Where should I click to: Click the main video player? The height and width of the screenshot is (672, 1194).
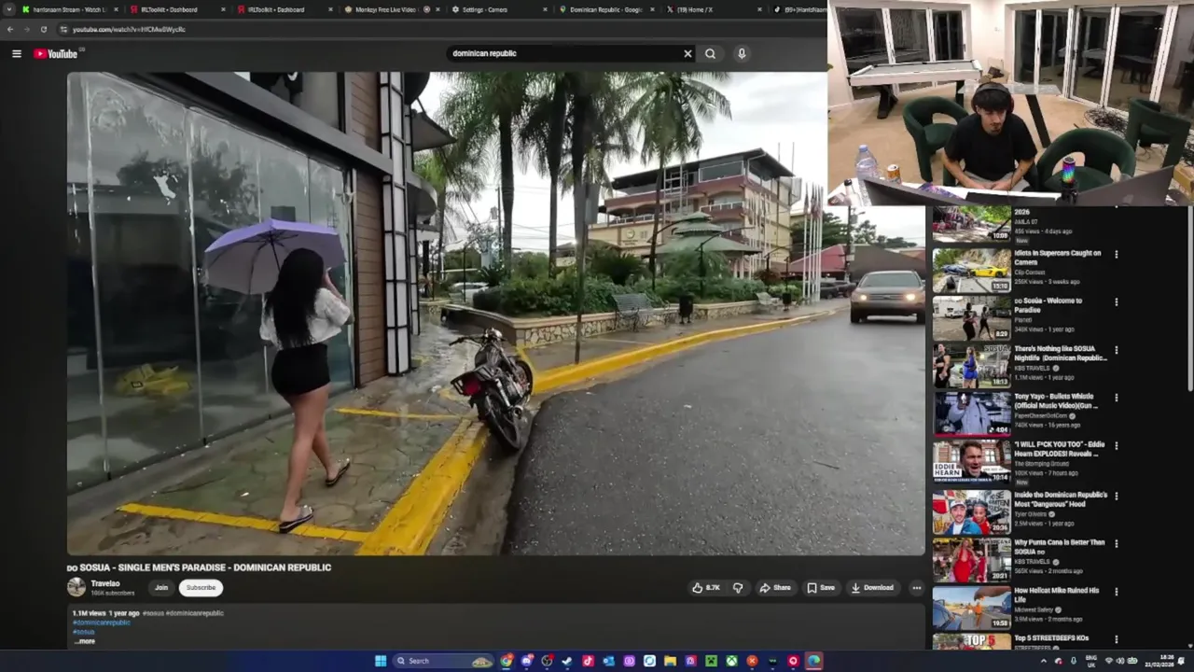[x=495, y=314]
